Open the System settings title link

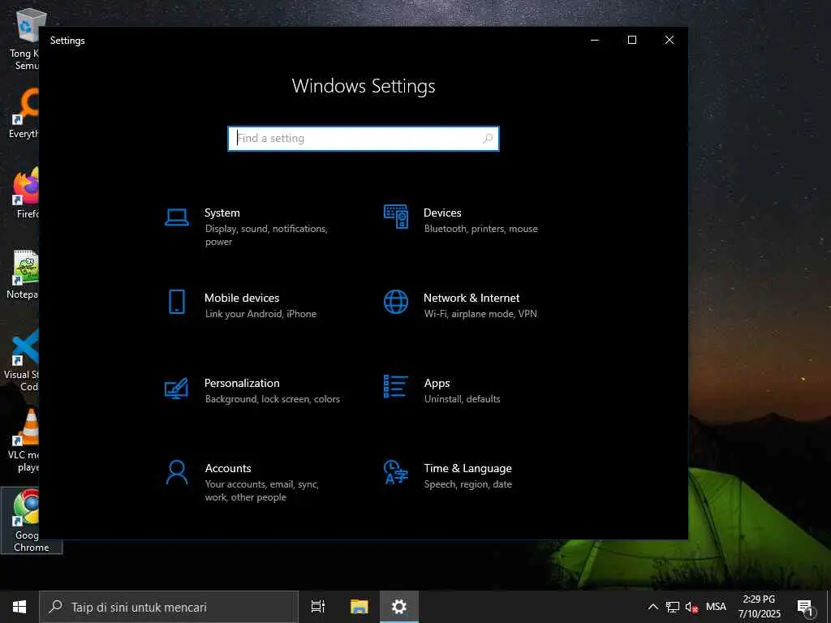click(222, 213)
